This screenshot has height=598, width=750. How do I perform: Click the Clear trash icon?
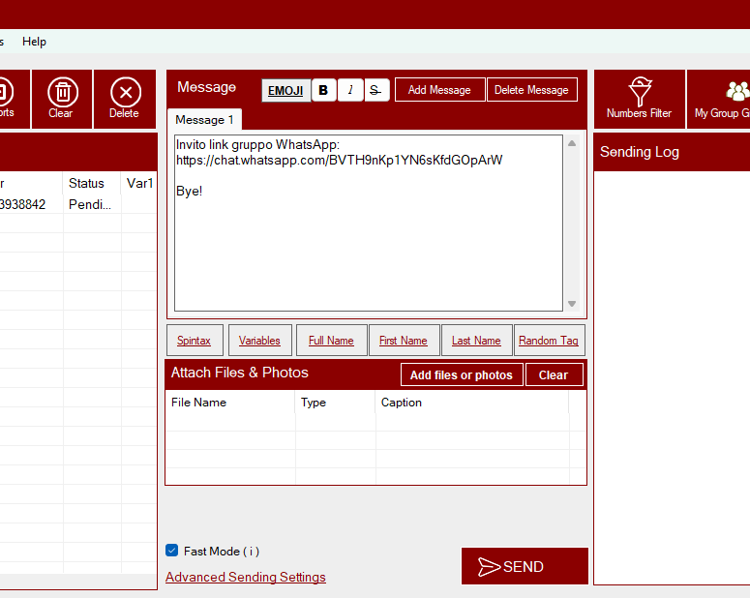tap(62, 92)
